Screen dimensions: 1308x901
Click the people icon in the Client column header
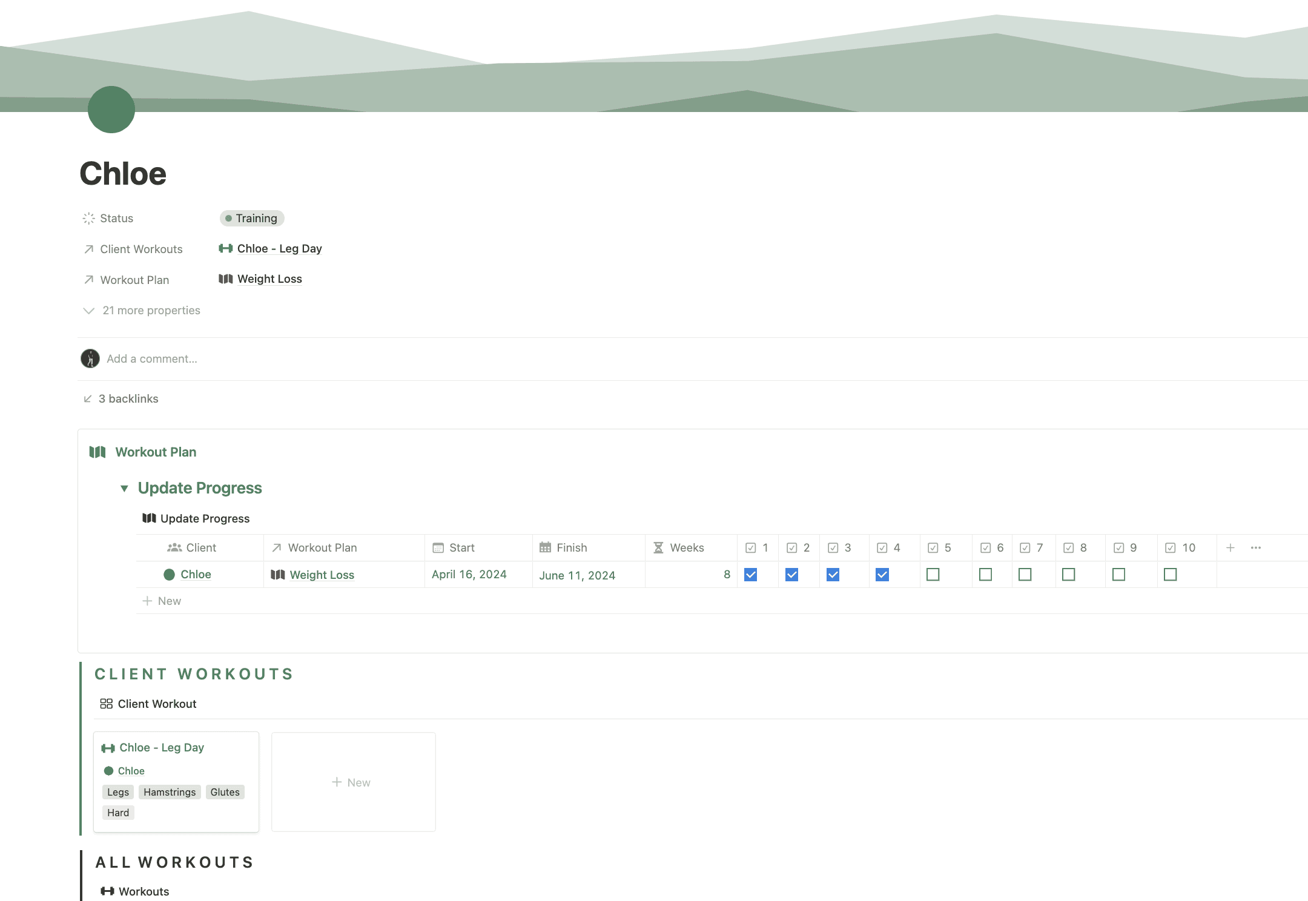(x=173, y=547)
